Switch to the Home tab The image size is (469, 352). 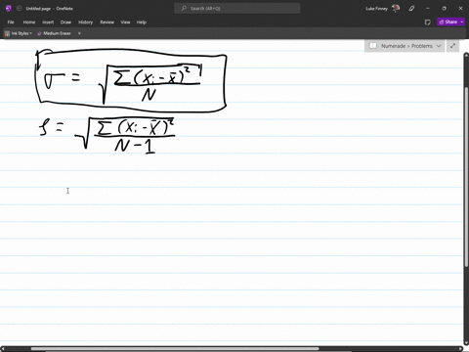tap(29, 22)
